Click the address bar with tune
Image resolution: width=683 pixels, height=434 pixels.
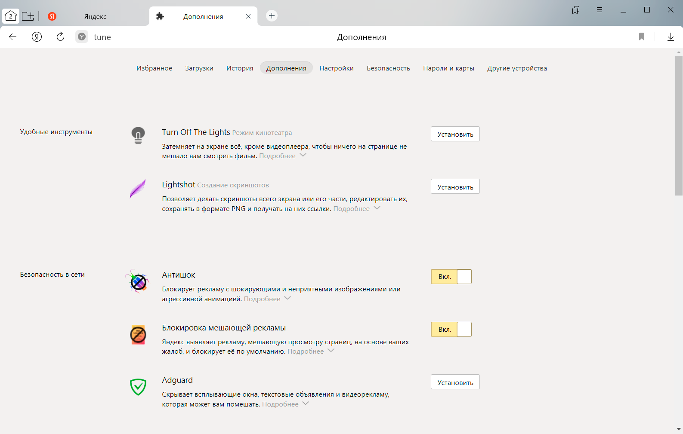(x=102, y=37)
